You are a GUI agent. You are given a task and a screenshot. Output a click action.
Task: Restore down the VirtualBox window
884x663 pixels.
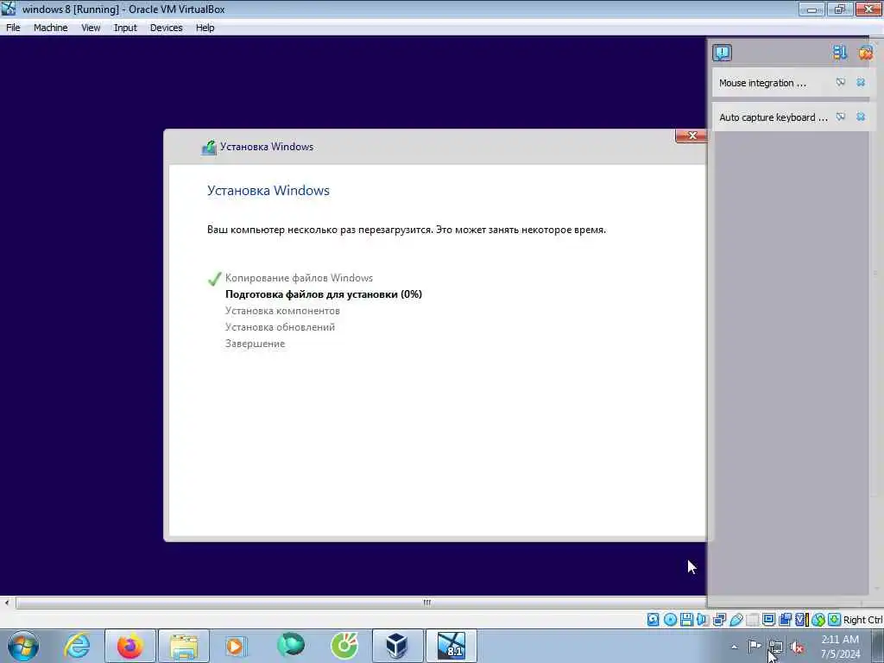point(839,9)
